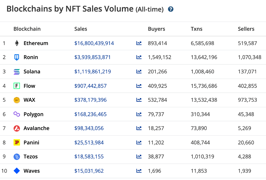Sort by the Sellers column header
Image resolution: width=266 pixels, height=180 pixels.
(246, 29)
